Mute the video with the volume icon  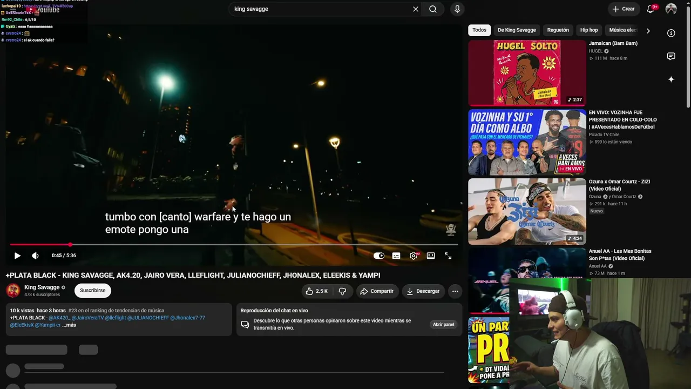tap(35, 256)
